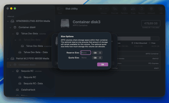Viewport: 169px width, 103px height.
Task: Open the Info toolbar icon
Action: (161, 9)
